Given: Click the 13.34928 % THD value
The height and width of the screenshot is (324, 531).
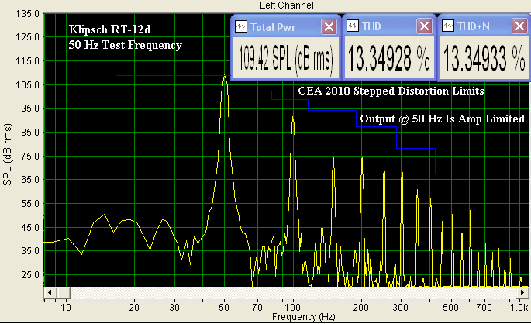Looking at the screenshot, I should tap(389, 58).
